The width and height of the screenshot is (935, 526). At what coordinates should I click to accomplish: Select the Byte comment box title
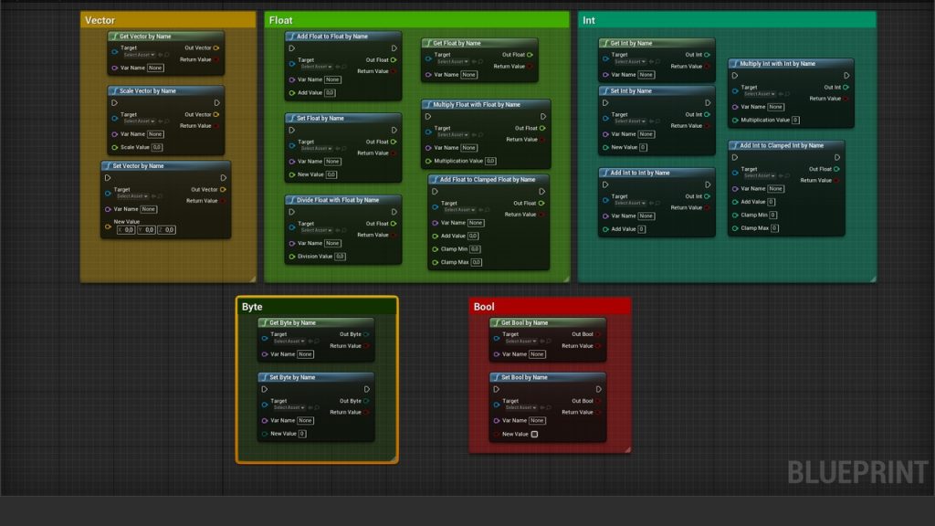coord(252,307)
